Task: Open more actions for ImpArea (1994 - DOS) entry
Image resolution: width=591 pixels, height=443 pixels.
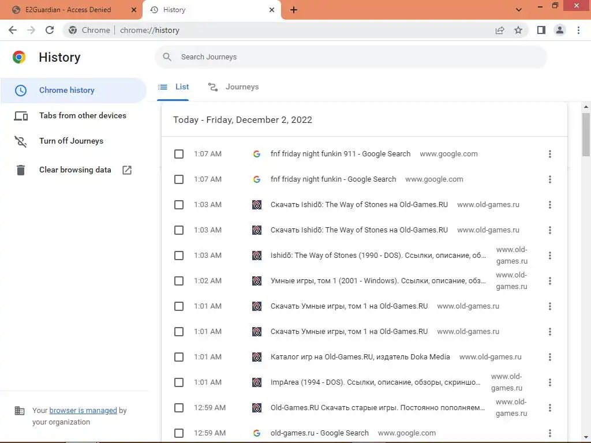Action: 550,382
